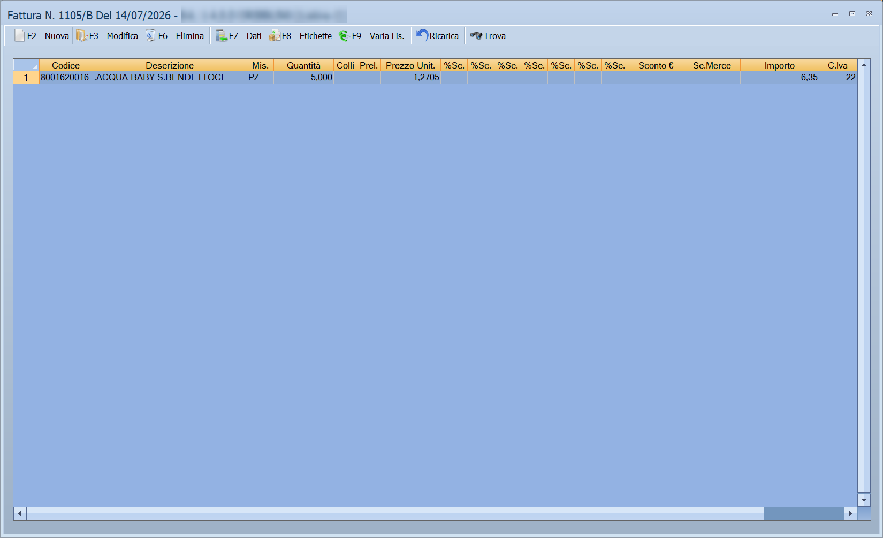This screenshot has height=538, width=883.
Task: Click the vertical scrollbar down arrow
Action: point(864,501)
